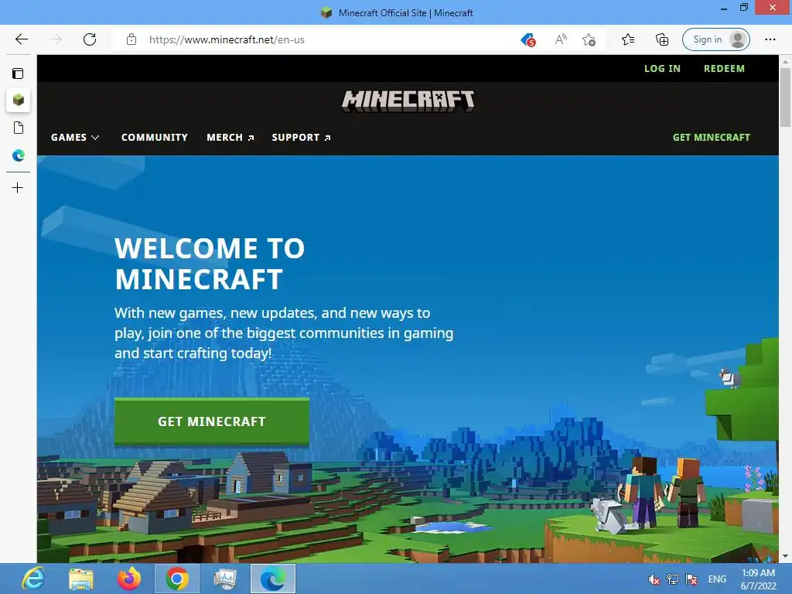The height and width of the screenshot is (594, 792).
Task: Reload the page with the refresh icon
Action: [x=90, y=39]
